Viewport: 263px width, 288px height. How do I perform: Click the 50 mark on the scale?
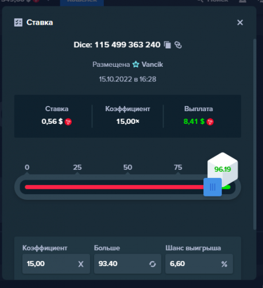pyautogui.click(x=127, y=167)
